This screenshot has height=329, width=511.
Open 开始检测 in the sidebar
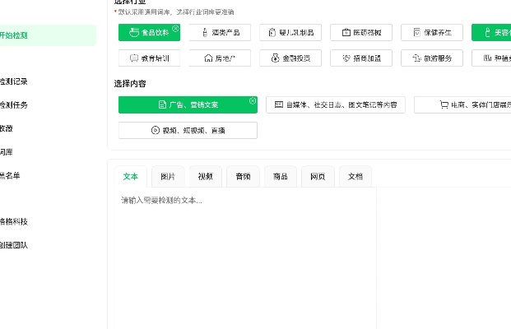[48, 35]
